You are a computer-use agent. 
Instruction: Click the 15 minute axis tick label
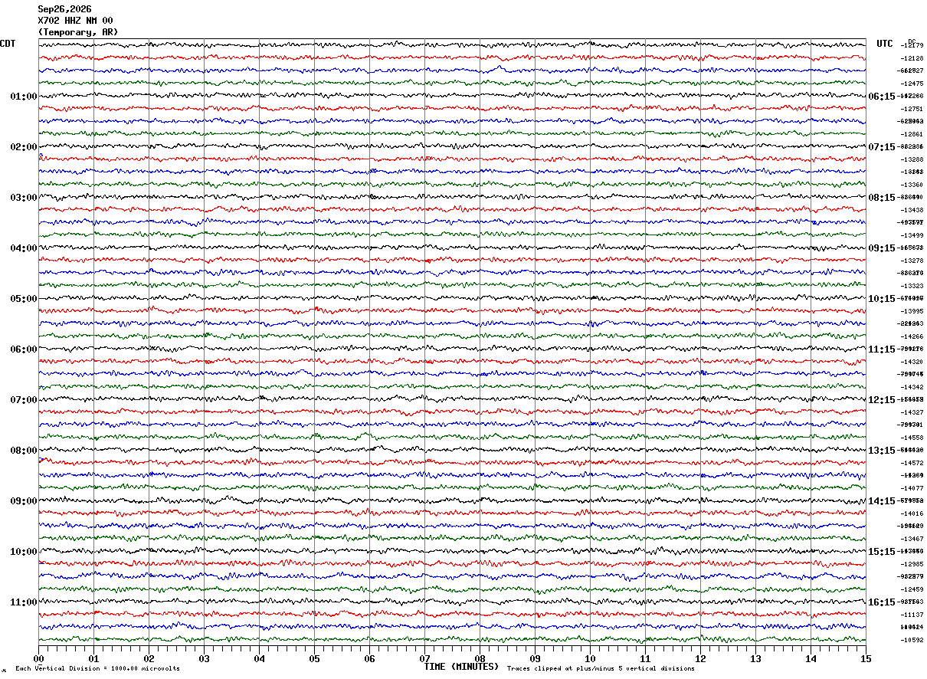[865, 658]
